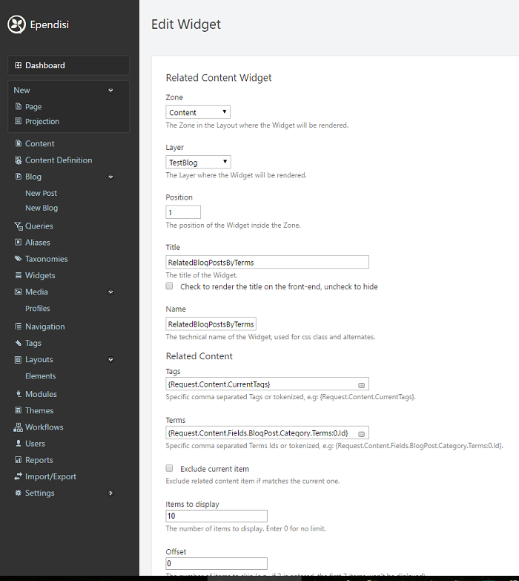The image size is (519, 581).
Task: Click the Taxonomies tag icon
Action: click(x=19, y=259)
